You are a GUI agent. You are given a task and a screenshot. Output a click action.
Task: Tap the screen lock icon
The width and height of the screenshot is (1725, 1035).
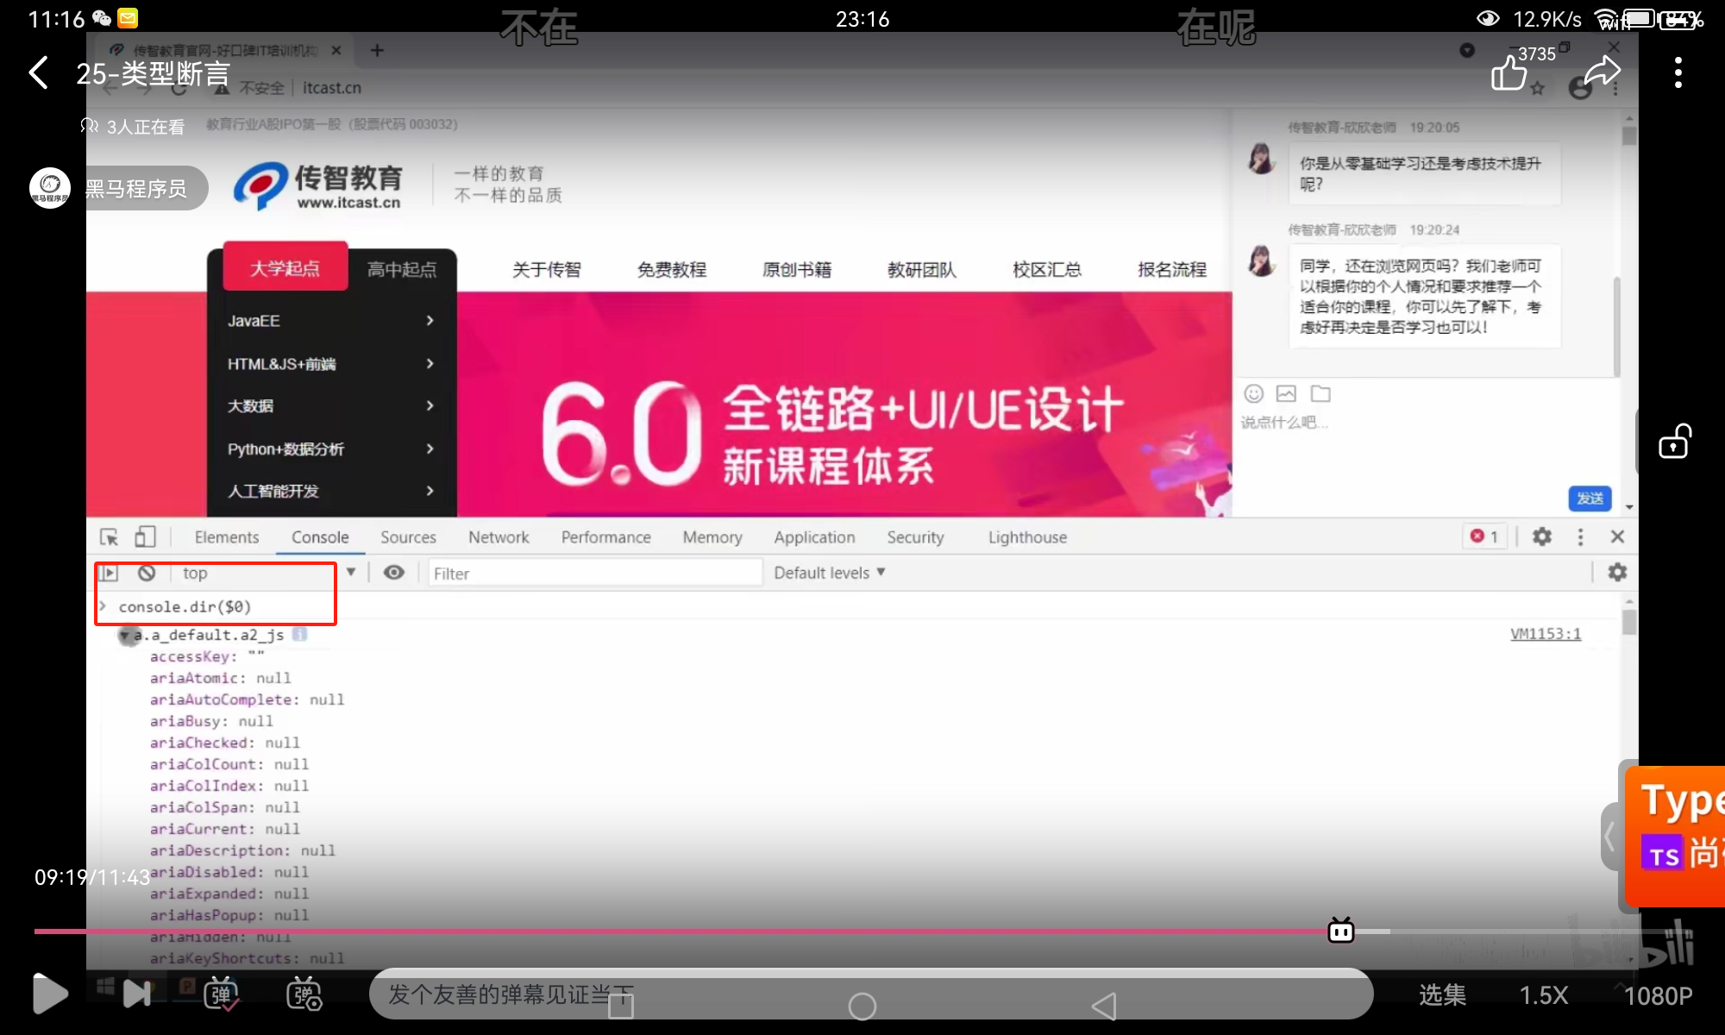click(1674, 442)
